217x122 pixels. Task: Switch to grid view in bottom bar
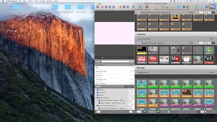199,112
